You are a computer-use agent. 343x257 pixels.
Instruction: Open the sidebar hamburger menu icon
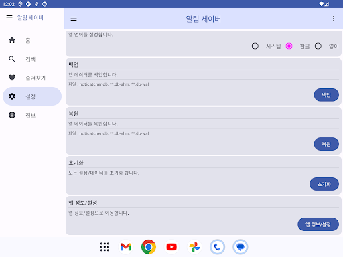9,17
